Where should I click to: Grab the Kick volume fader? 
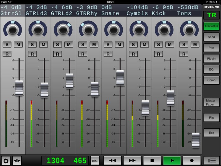[170, 98]
